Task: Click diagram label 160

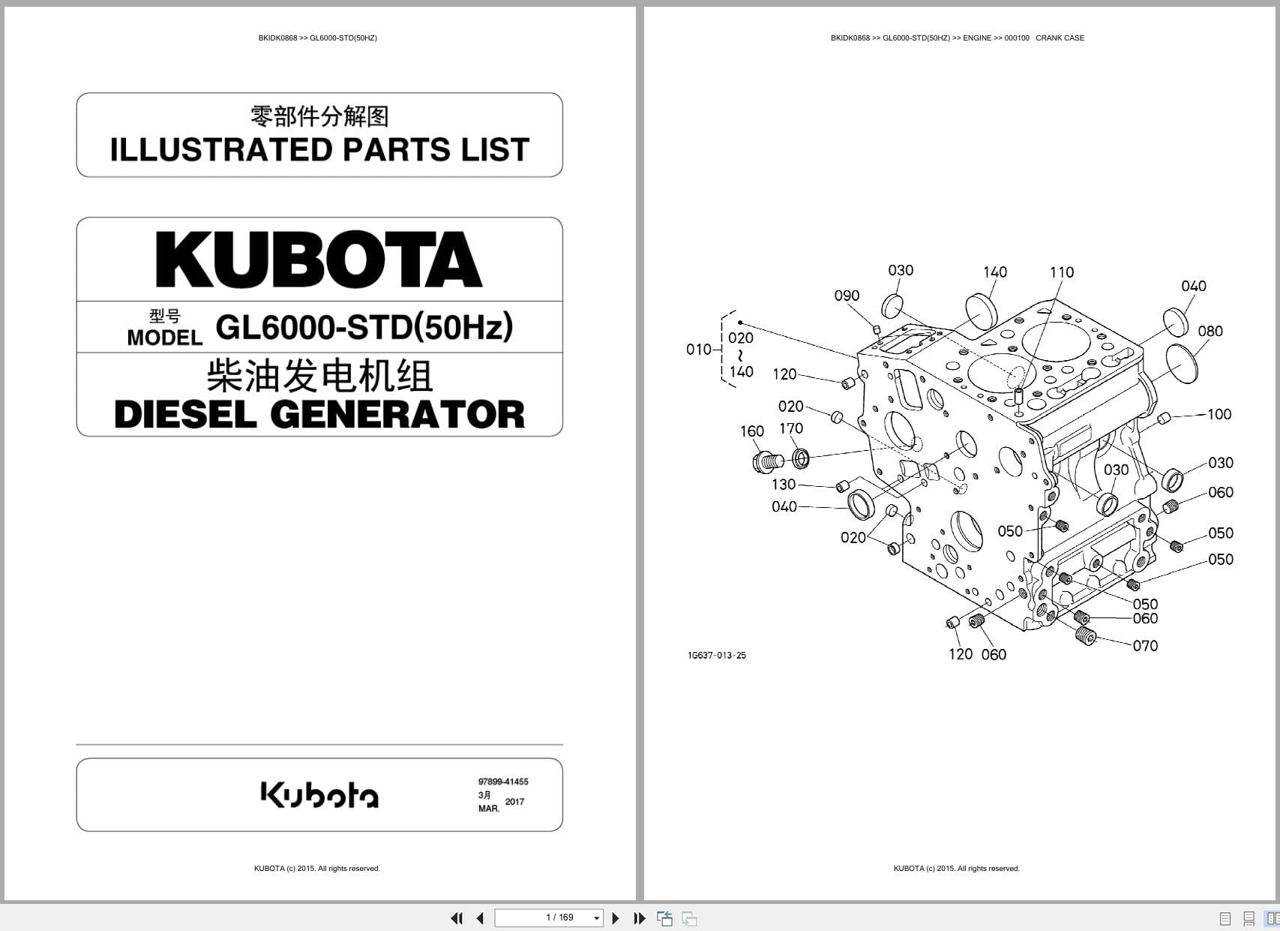Action: click(x=752, y=431)
